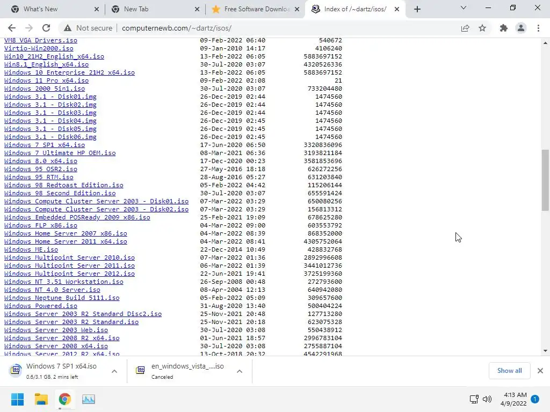Select date 22-Dec-2014 10:49 text
Image resolution: width=550 pixels, height=412 pixels.
tap(233, 250)
